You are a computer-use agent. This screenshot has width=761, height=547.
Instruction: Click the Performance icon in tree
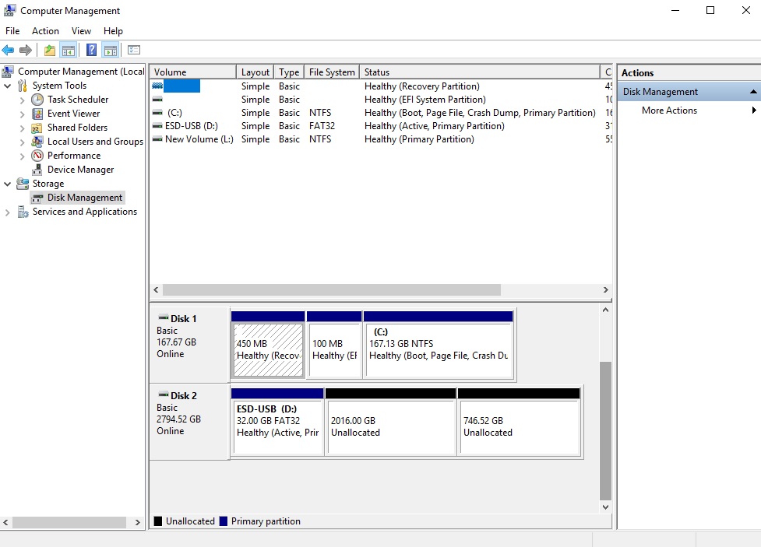click(x=37, y=156)
